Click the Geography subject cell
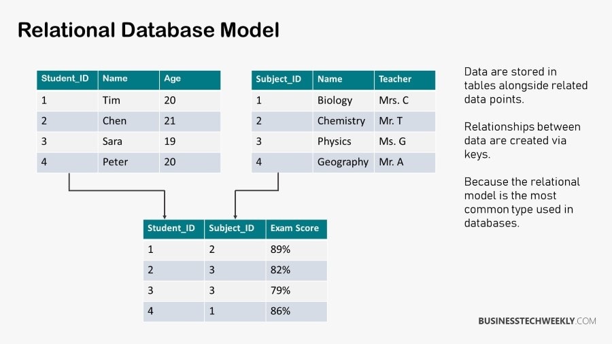The height and width of the screenshot is (344, 612). (343, 162)
